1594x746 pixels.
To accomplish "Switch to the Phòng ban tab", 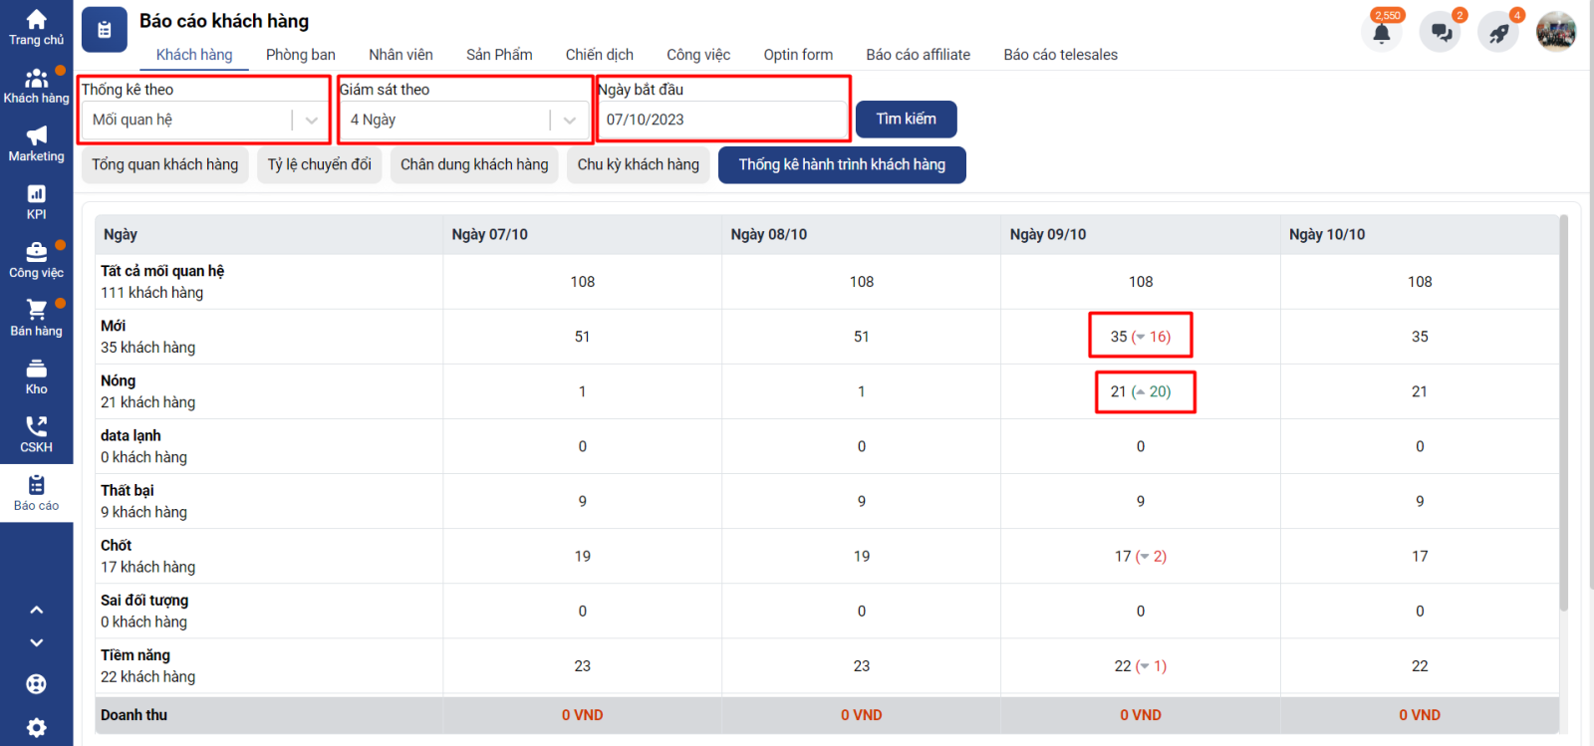I will click(300, 55).
